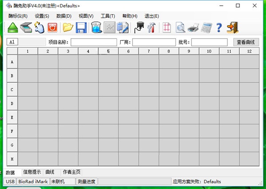This screenshot has width=266, height=189.
Task: Open file with yellow folder icon
Action: pos(67,27)
